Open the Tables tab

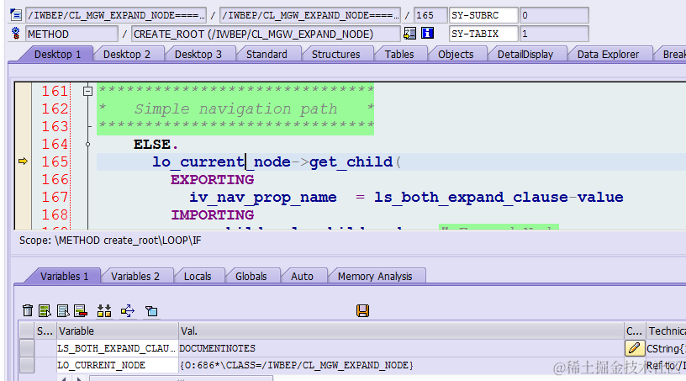(399, 55)
